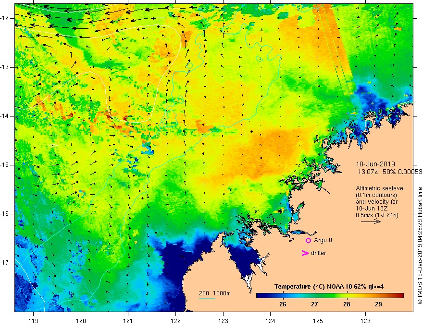Click the longitude label 121

point(128,321)
